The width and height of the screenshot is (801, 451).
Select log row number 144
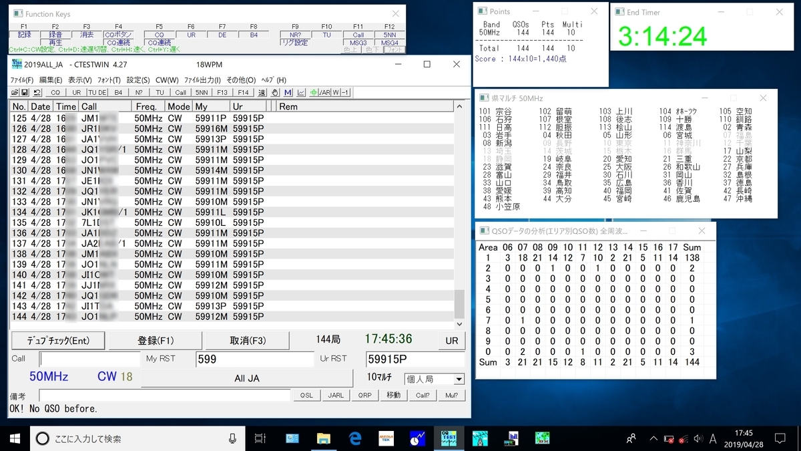pos(232,317)
